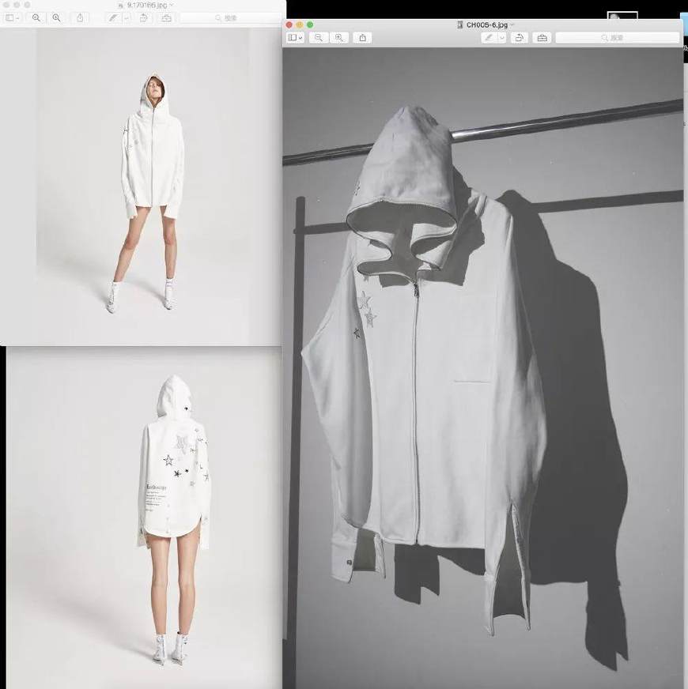Maximize the CH005-6.jpg window with green button
Viewport: 688px width, 689px height.
310,25
